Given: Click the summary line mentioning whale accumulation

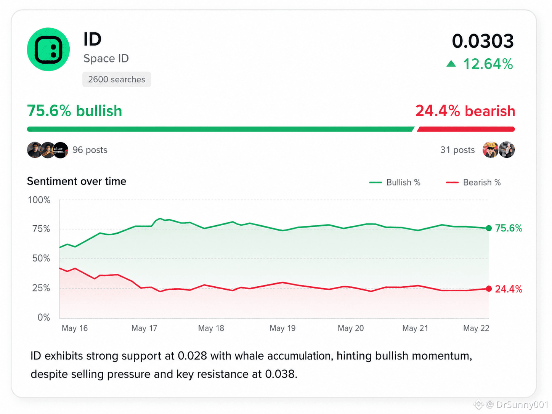Looking at the screenshot, I should pos(251,356).
